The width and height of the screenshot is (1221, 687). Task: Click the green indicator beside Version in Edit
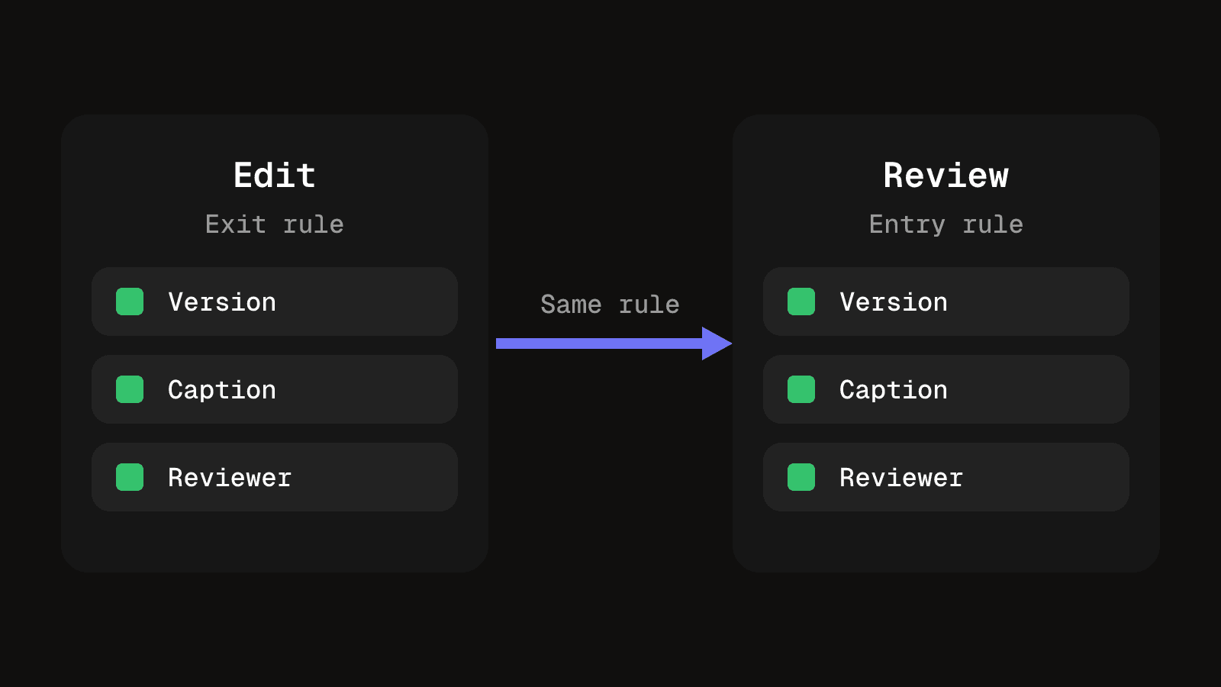point(130,302)
